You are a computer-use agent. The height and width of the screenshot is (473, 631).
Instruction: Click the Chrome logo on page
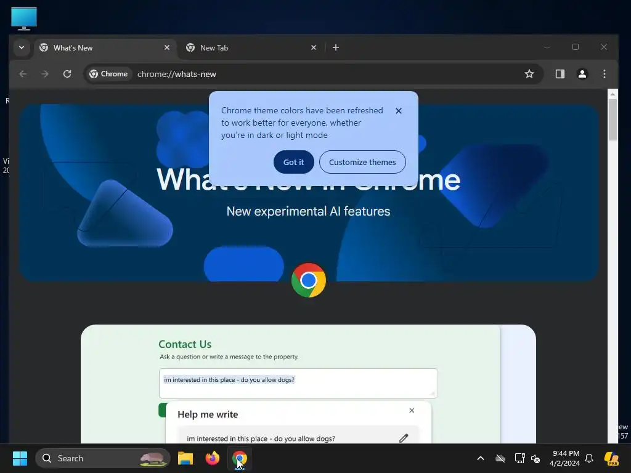pyautogui.click(x=308, y=280)
